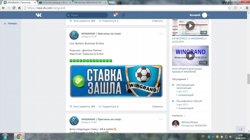Open WINGRAND avatar on 17:29 post

(74, 35)
